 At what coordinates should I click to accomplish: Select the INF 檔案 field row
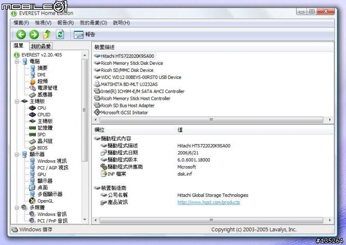pos(147,174)
